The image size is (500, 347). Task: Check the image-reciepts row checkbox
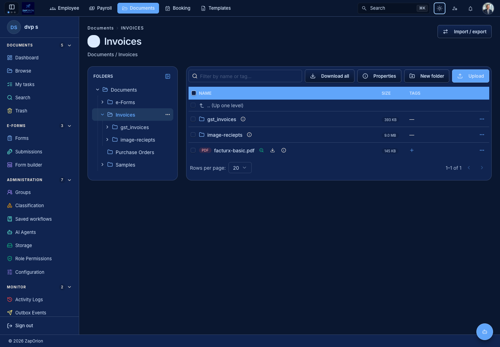[193, 135]
